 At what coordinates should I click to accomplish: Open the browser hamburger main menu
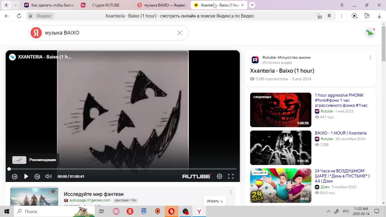342,5
